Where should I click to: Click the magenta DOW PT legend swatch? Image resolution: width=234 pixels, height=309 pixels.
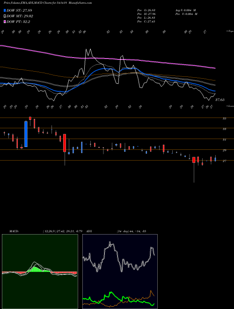[x=5, y=22]
